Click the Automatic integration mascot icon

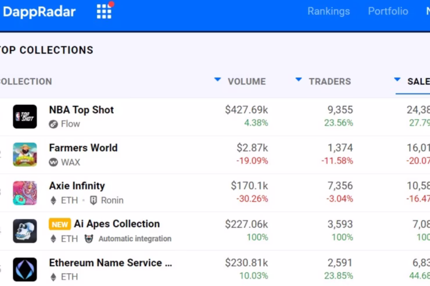pyautogui.click(x=88, y=238)
